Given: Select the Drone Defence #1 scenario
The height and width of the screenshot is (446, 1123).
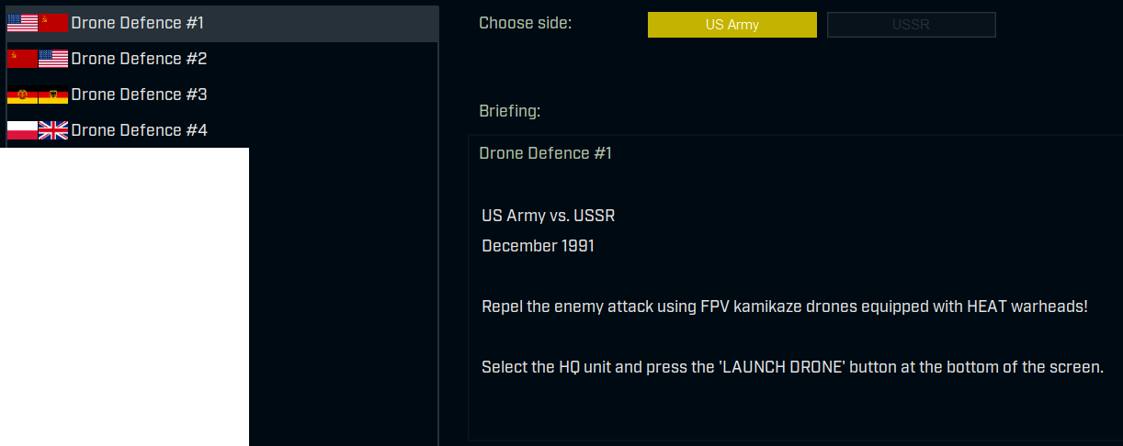Looking at the screenshot, I should [x=138, y=23].
